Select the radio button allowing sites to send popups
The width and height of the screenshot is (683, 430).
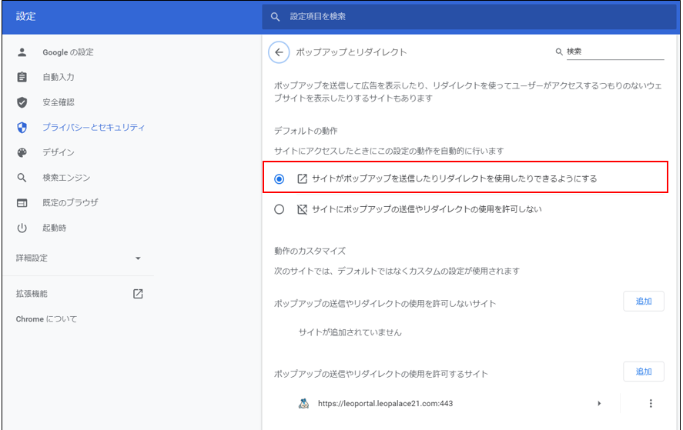(x=280, y=178)
